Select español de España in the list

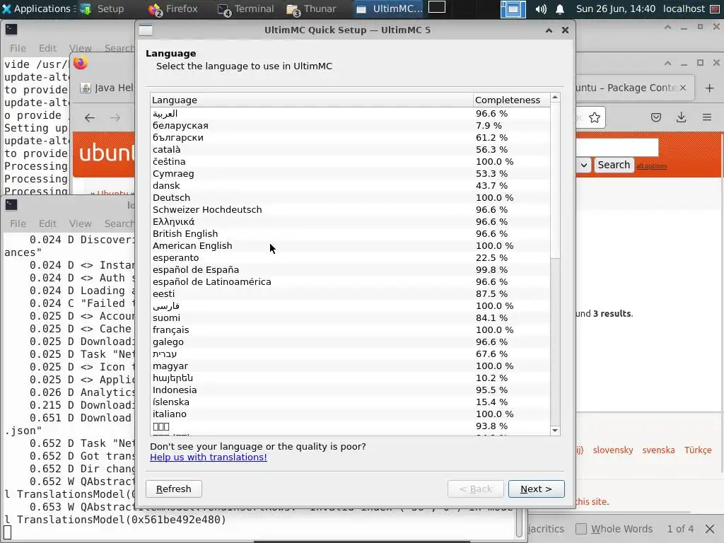pos(350,269)
